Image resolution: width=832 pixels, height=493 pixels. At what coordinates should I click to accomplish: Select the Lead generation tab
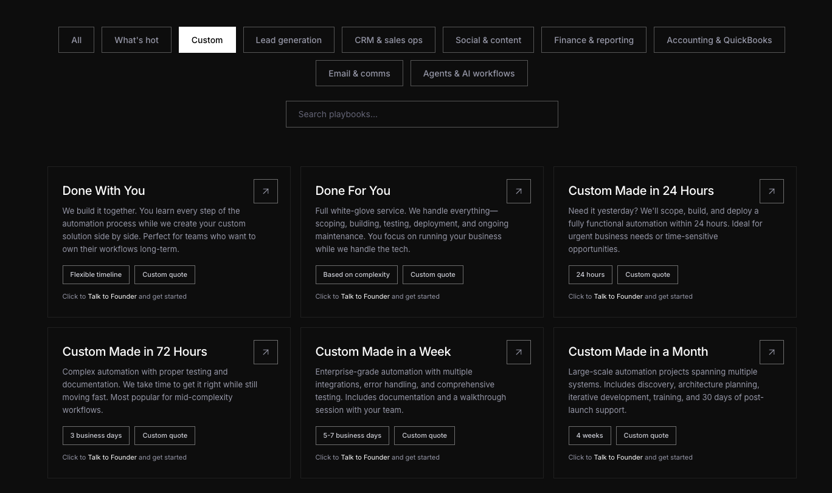[x=288, y=39]
